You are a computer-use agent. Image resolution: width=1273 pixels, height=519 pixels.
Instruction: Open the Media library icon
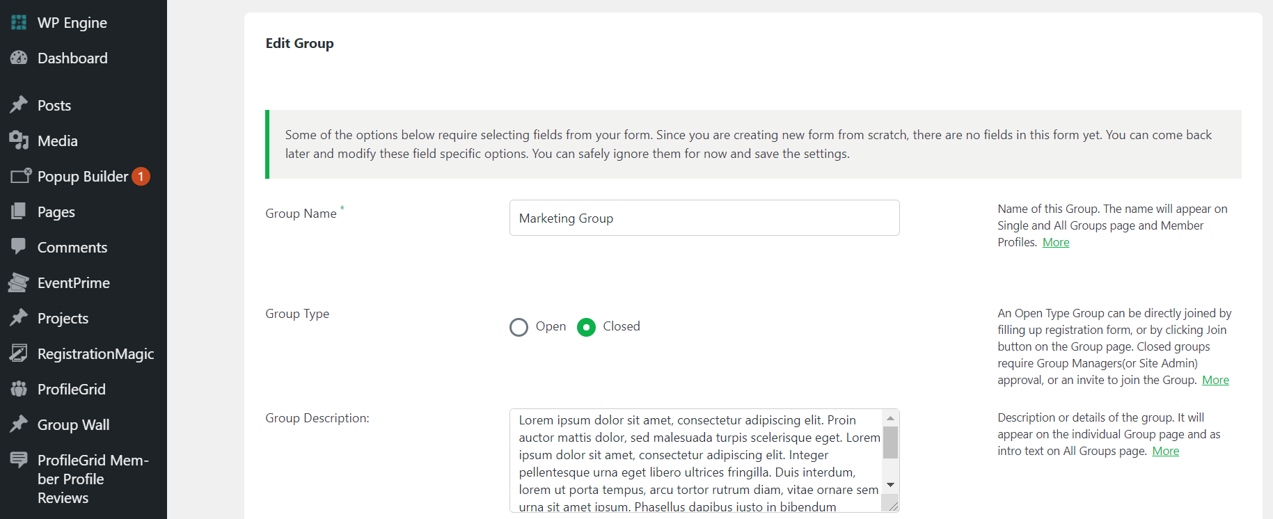click(19, 141)
